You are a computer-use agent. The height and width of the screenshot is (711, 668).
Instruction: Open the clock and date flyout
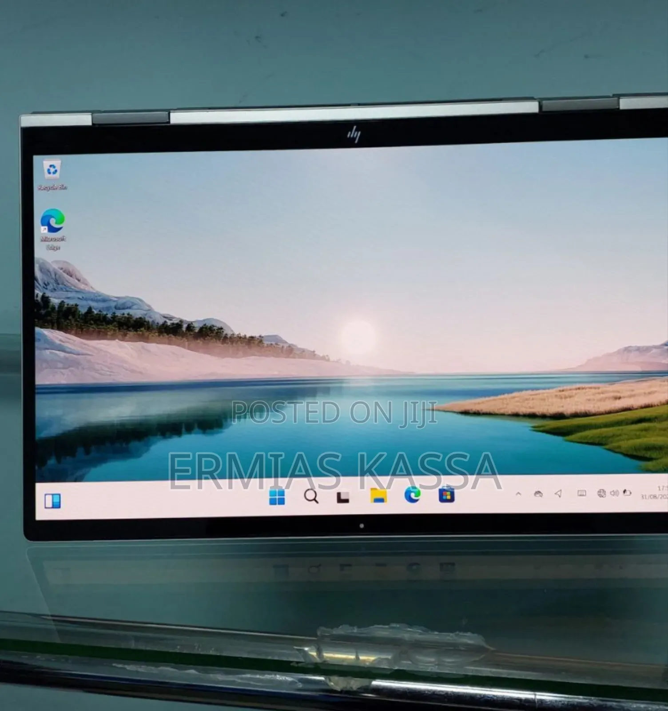tap(654, 492)
